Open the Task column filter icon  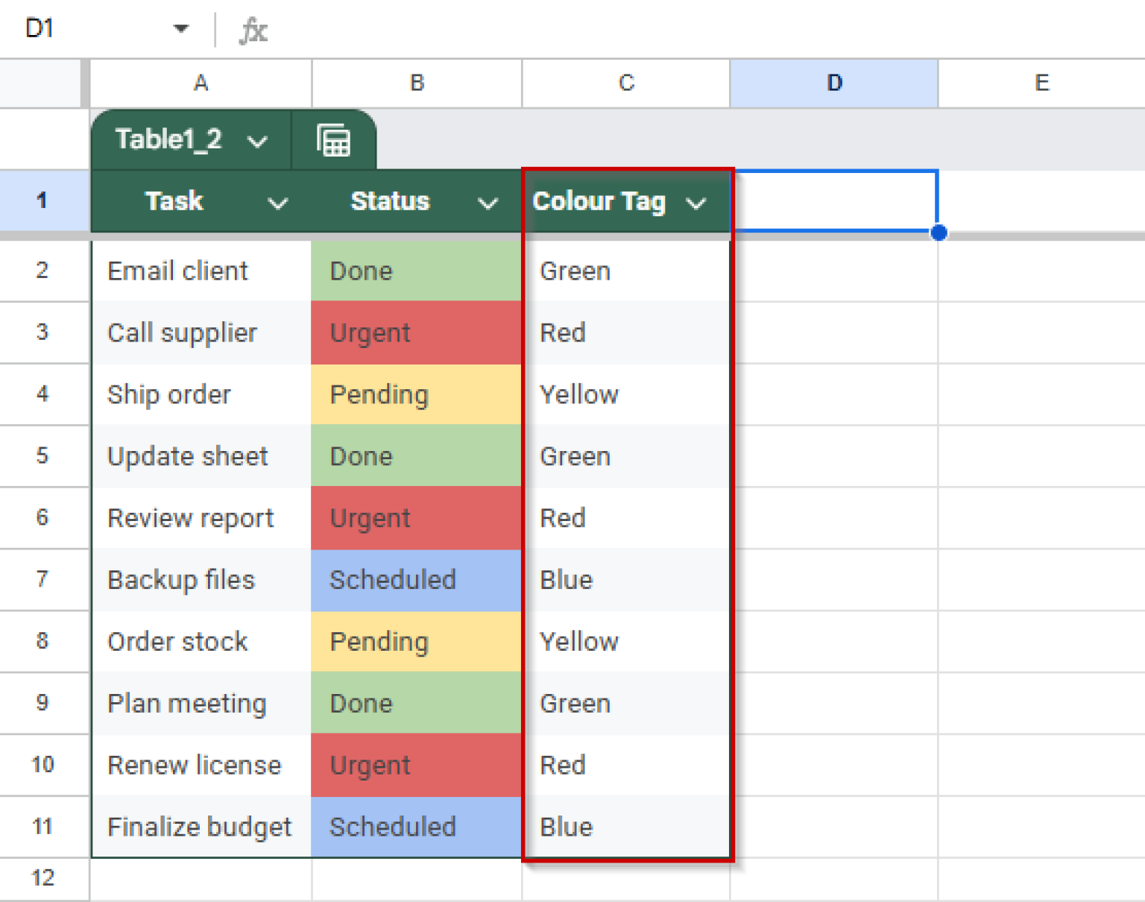pos(277,202)
